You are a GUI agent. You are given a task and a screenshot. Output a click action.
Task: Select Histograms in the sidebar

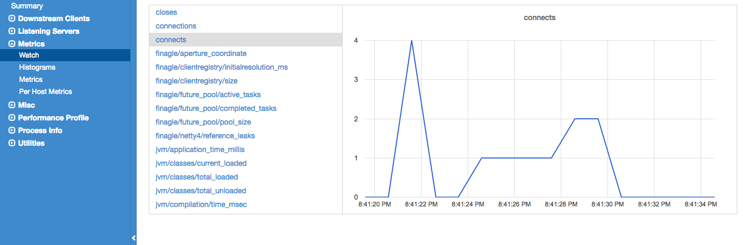pos(37,67)
